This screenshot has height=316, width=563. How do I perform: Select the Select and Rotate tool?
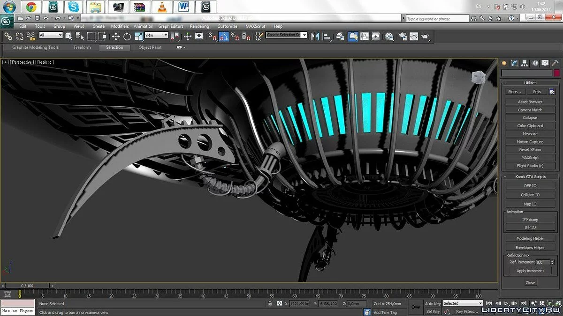(x=127, y=37)
